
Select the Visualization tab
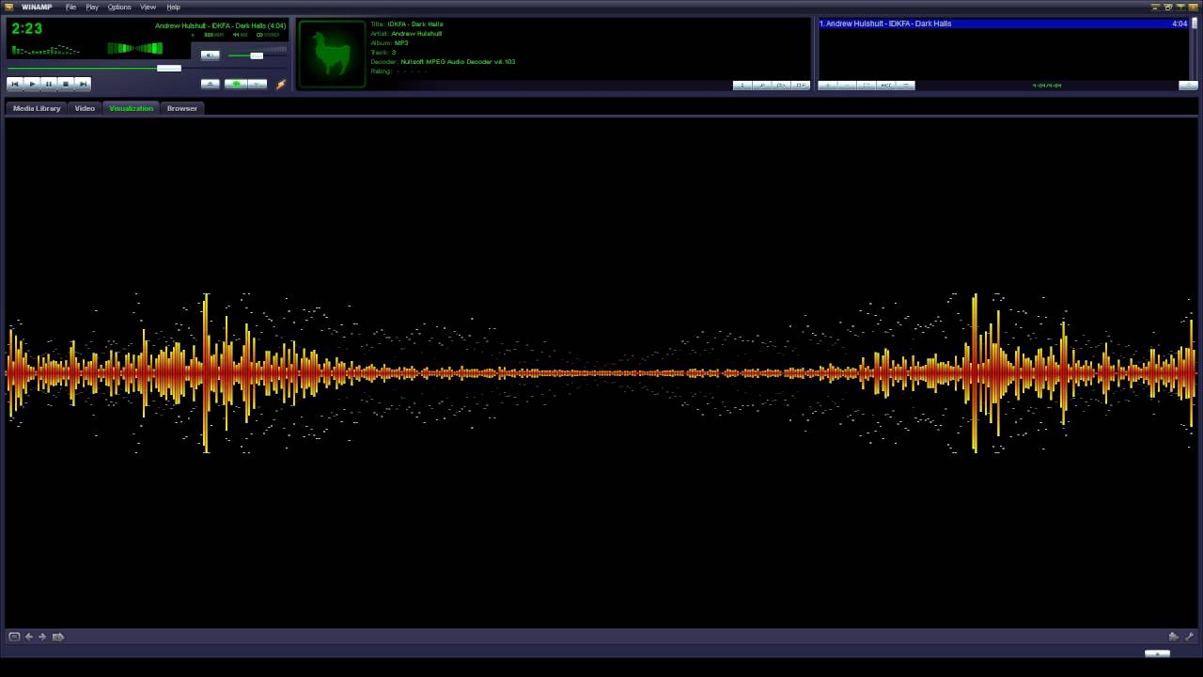coord(131,108)
